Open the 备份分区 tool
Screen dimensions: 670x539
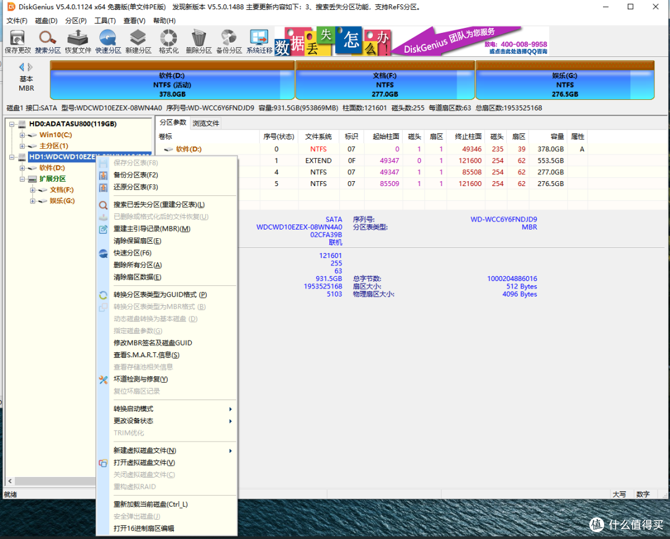(229, 42)
